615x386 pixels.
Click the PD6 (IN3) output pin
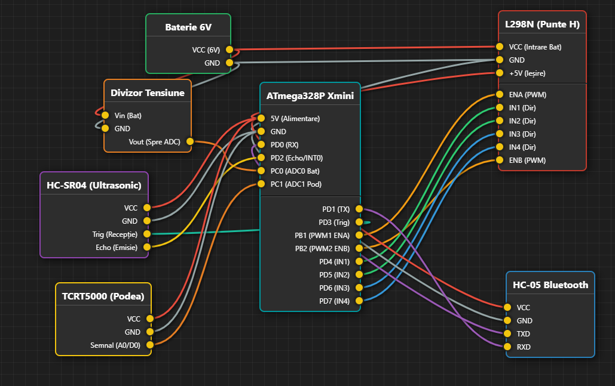pyautogui.click(x=359, y=288)
